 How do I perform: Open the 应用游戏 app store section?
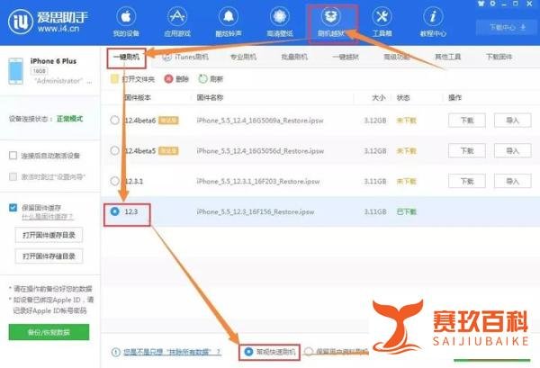point(177,22)
